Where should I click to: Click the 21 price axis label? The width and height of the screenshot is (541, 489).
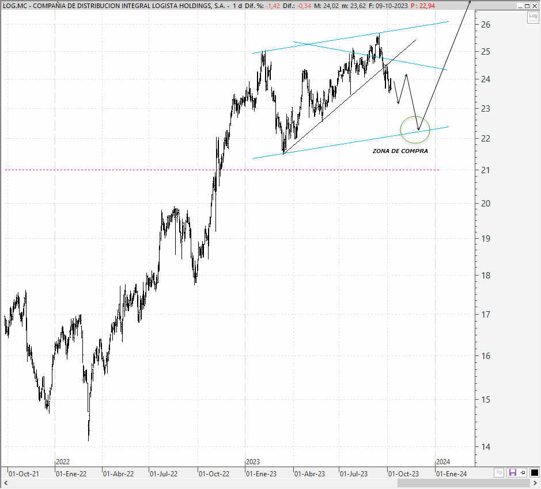pyautogui.click(x=486, y=170)
